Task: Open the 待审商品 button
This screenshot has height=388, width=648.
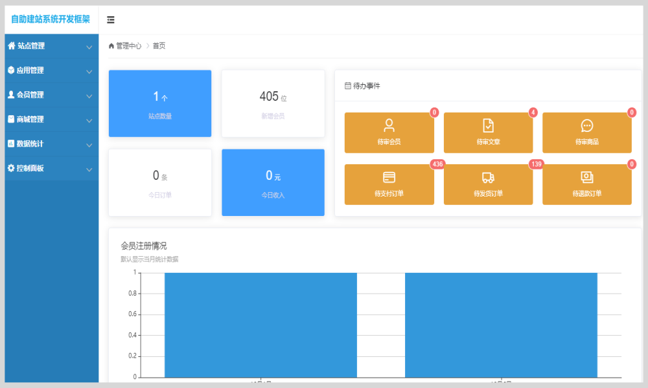Action: tap(587, 133)
